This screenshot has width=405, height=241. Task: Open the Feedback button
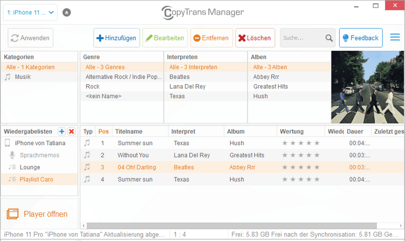pos(361,38)
